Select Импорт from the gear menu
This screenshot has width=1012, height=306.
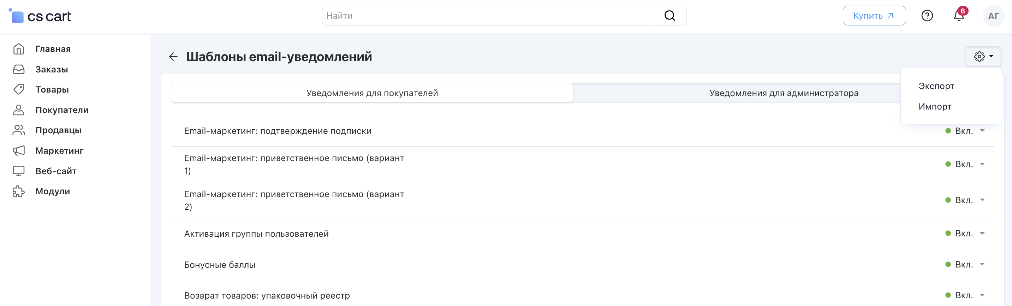point(935,107)
